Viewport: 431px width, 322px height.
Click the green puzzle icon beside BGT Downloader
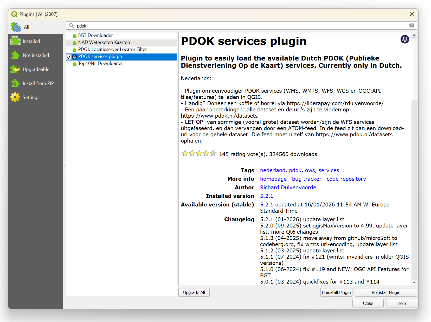click(x=74, y=36)
